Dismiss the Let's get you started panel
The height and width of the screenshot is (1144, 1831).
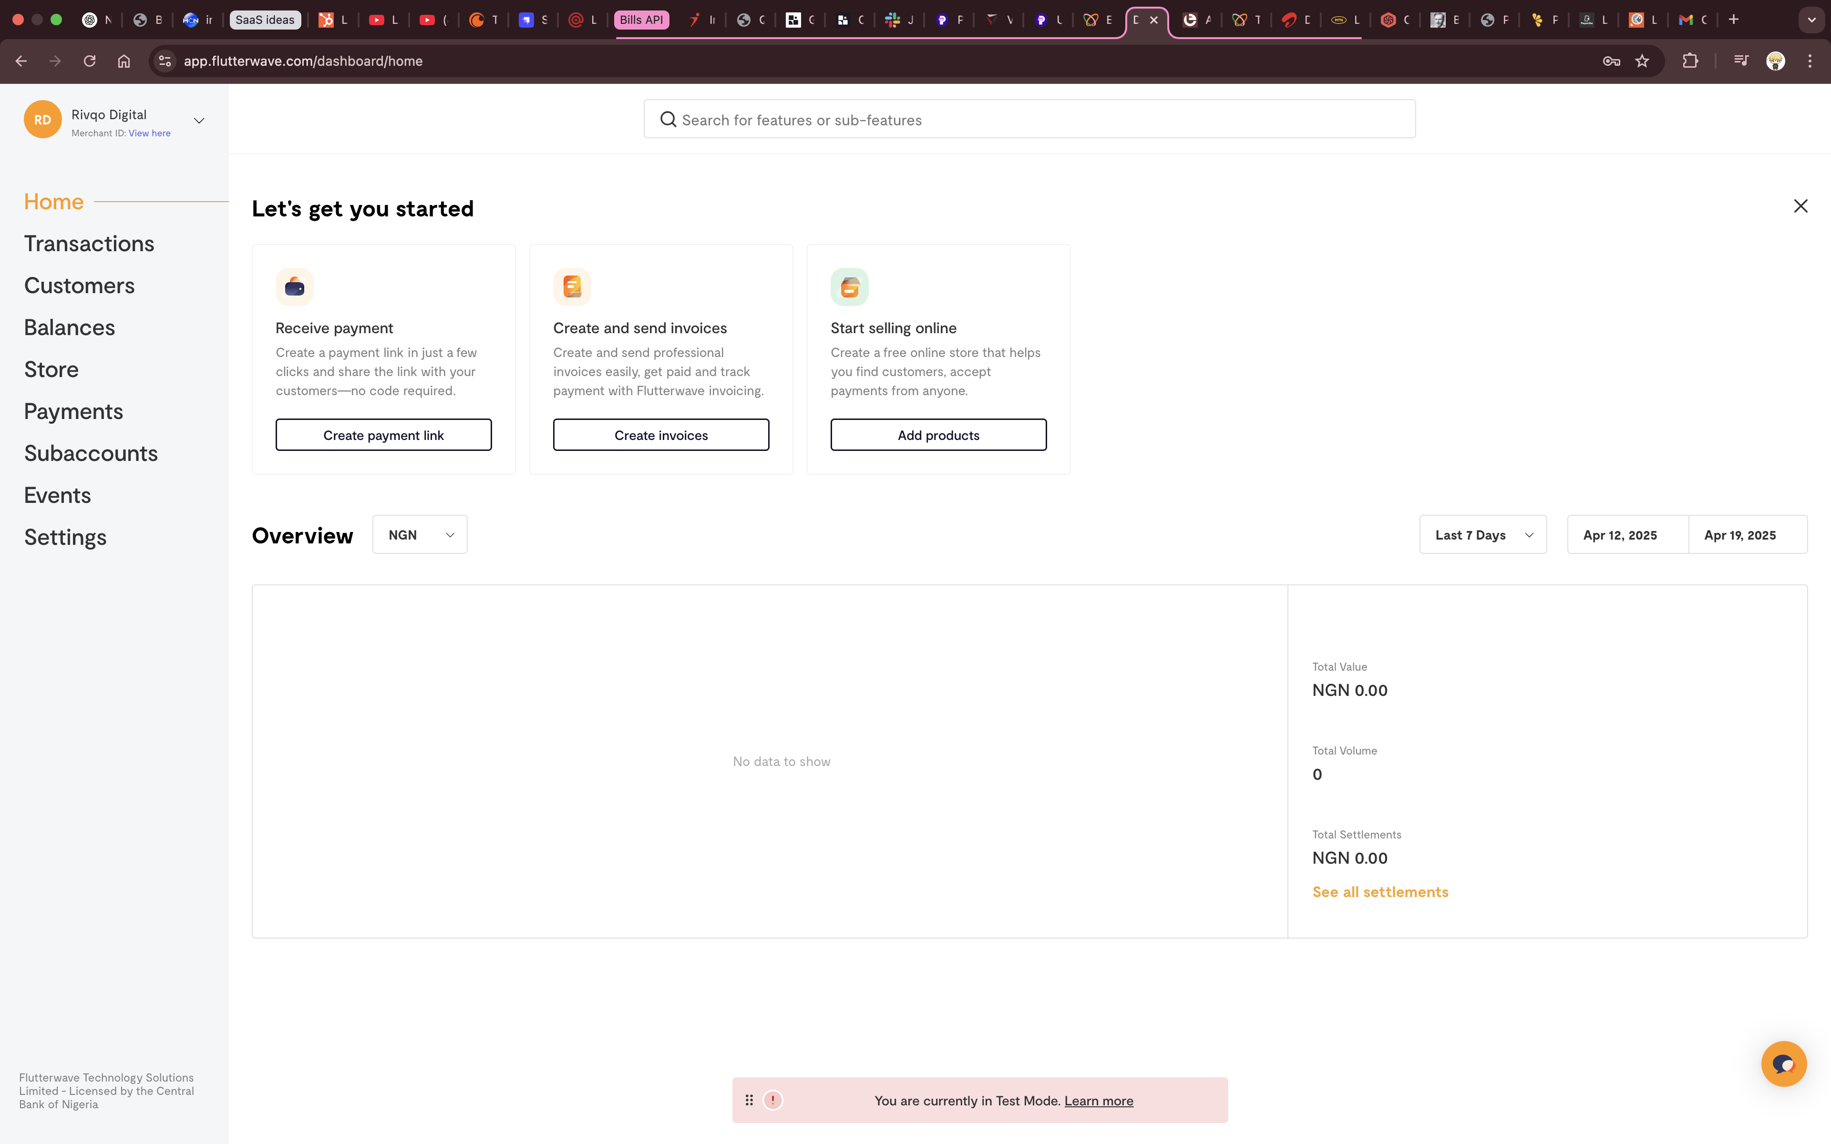(1801, 206)
